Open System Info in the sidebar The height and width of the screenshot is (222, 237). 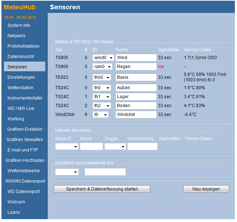click(19, 25)
